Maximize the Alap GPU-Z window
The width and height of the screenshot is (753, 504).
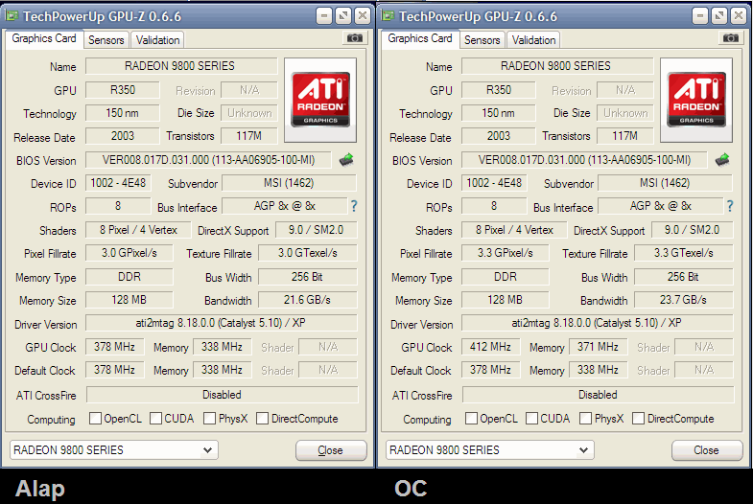click(343, 16)
